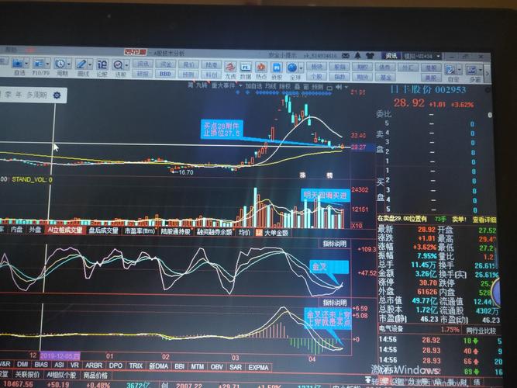
Task: Select the 外盘 volume tab
Action: pyautogui.click(x=35, y=230)
